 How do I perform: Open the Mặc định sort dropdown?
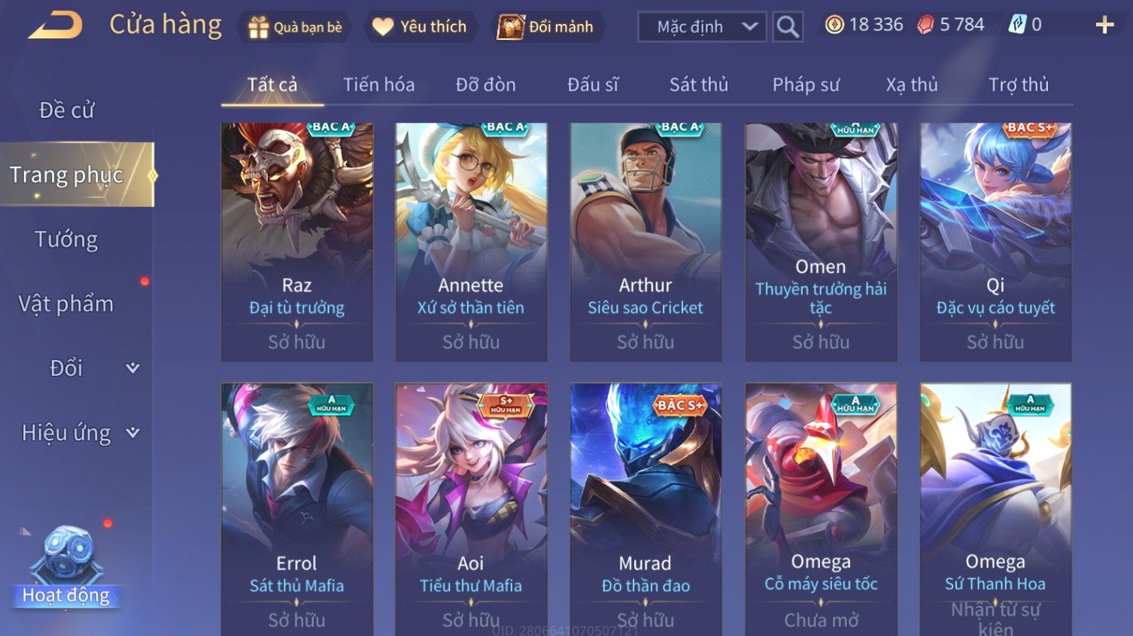coord(702,27)
